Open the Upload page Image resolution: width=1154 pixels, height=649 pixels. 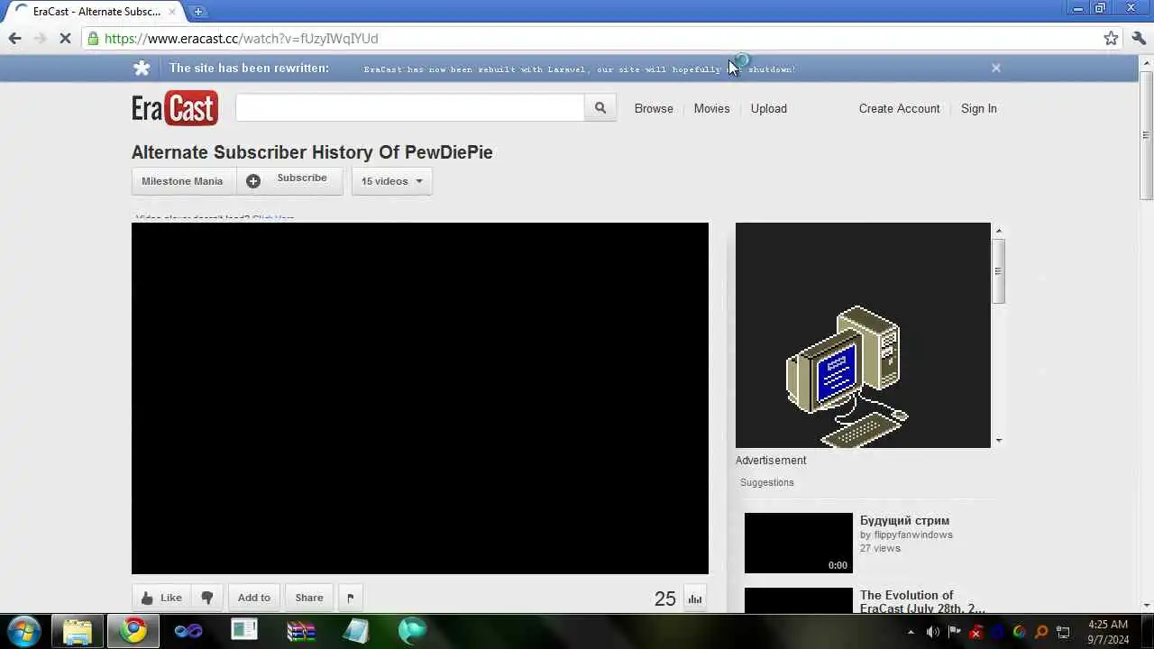tap(769, 108)
